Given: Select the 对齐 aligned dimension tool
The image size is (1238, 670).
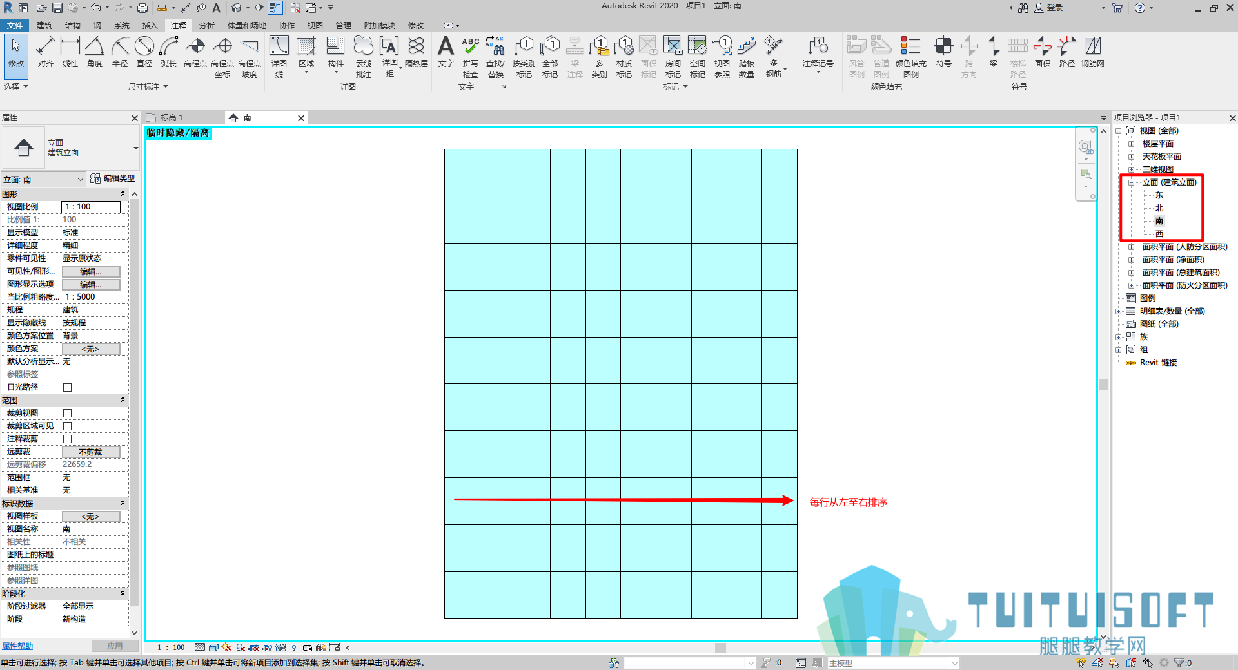Looking at the screenshot, I should click(x=45, y=52).
